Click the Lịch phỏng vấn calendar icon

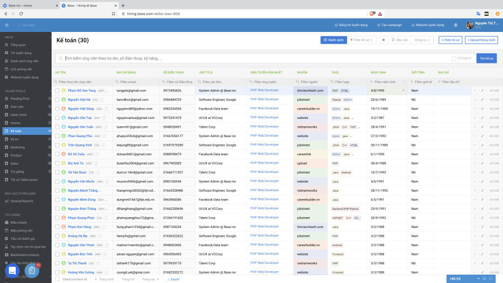tap(7, 69)
